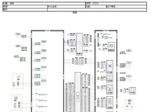
Task: Click the '32V NR' ECU connector label
Action: pos(71,83)
